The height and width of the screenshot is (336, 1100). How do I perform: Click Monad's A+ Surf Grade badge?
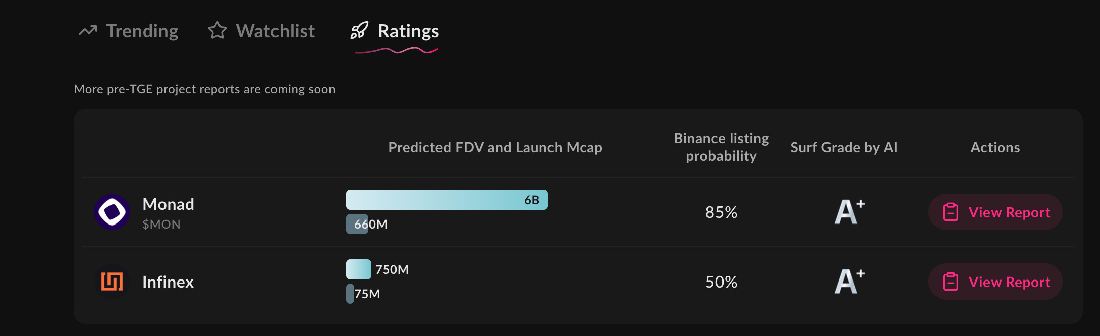tap(850, 212)
